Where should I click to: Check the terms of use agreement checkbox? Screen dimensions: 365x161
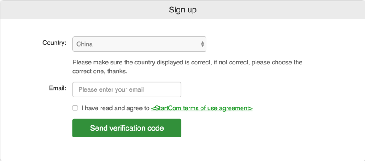pyautogui.click(x=75, y=108)
